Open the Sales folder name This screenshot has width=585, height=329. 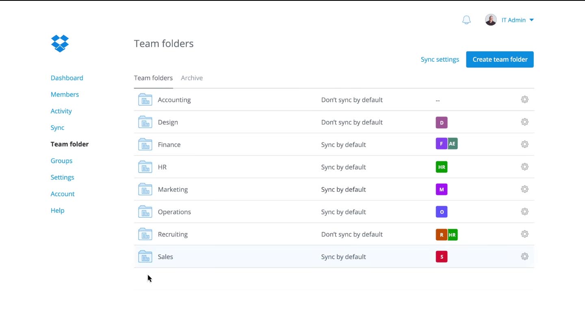click(x=165, y=257)
